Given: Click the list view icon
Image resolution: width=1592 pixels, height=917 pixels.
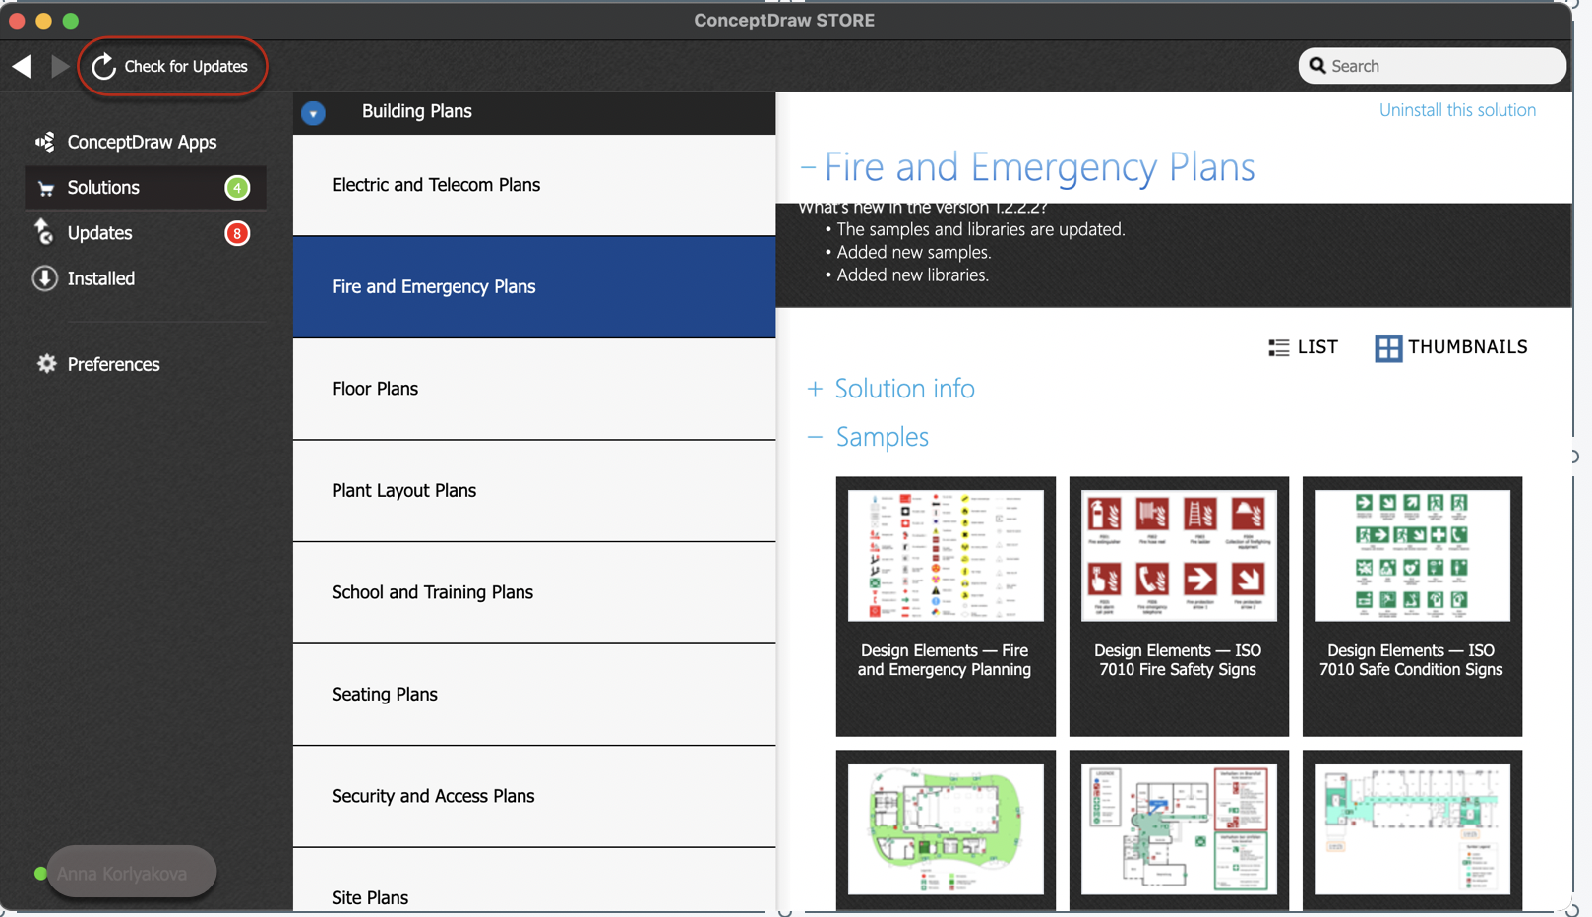Looking at the screenshot, I should tap(1278, 347).
